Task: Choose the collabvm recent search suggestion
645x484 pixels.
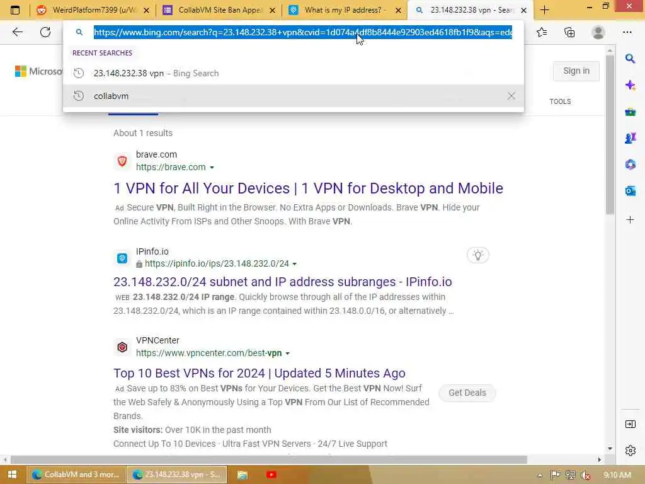Action: (294, 96)
